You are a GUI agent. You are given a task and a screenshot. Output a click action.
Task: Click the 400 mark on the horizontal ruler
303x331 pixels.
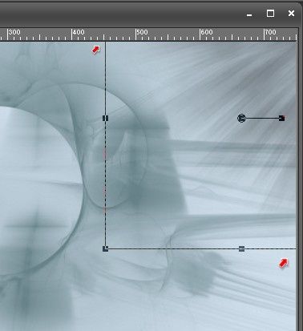tap(79, 32)
